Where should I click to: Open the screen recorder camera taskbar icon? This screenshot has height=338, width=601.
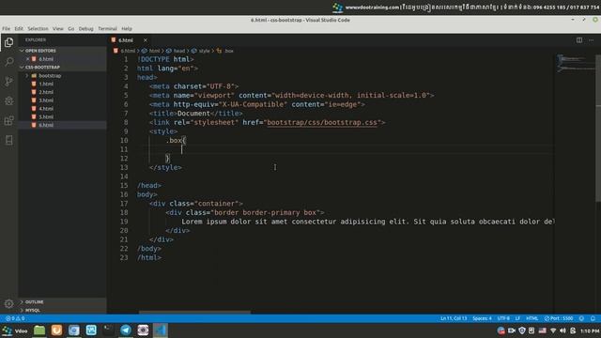coord(143,330)
